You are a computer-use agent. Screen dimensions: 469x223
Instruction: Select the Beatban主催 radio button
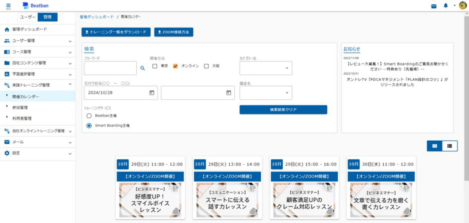coord(89,116)
